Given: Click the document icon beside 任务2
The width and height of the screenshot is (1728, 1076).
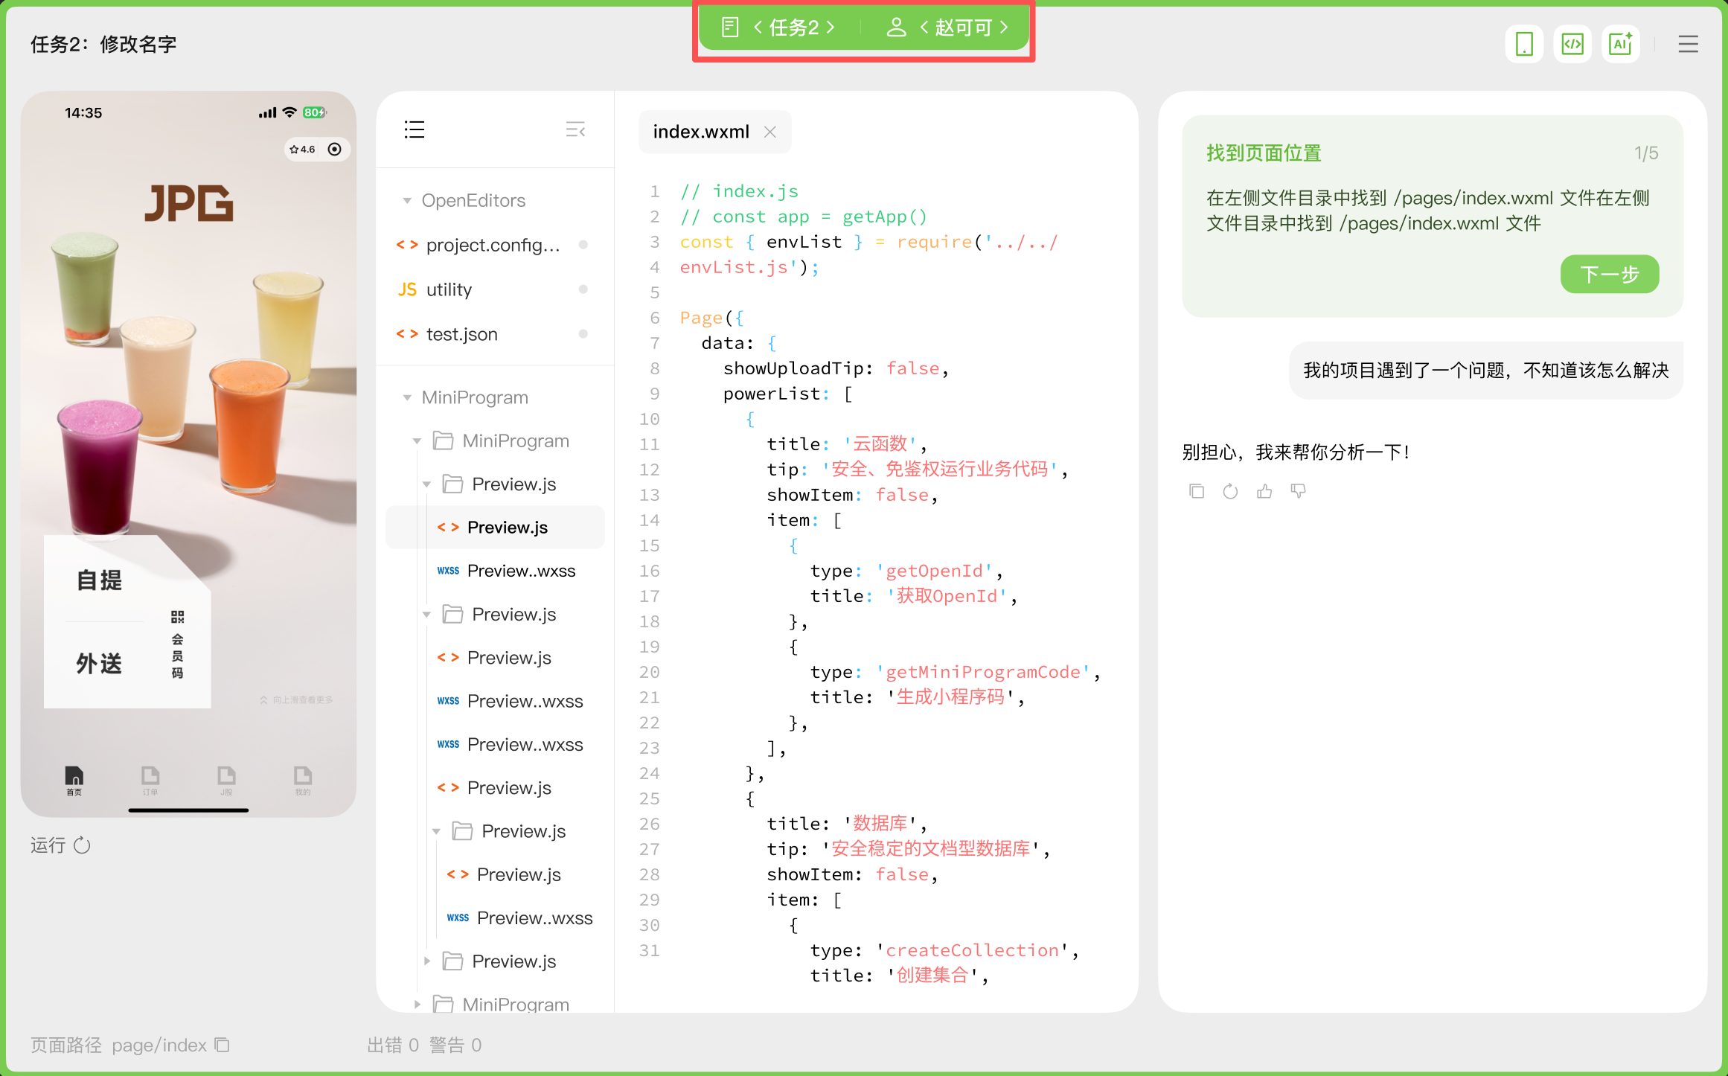Looking at the screenshot, I should click(x=730, y=28).
